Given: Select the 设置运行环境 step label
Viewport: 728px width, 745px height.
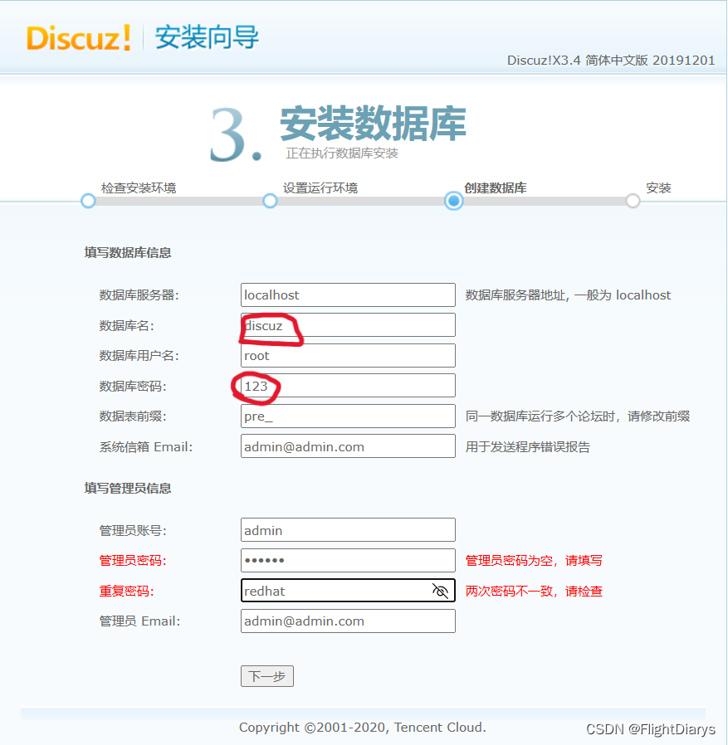Looking at the screenshot, I should click(320, 188).
